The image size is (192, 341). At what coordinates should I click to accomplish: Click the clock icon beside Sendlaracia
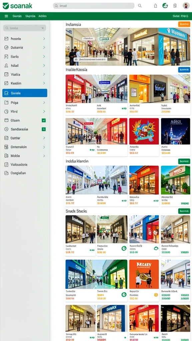click(x=6, y=129)
